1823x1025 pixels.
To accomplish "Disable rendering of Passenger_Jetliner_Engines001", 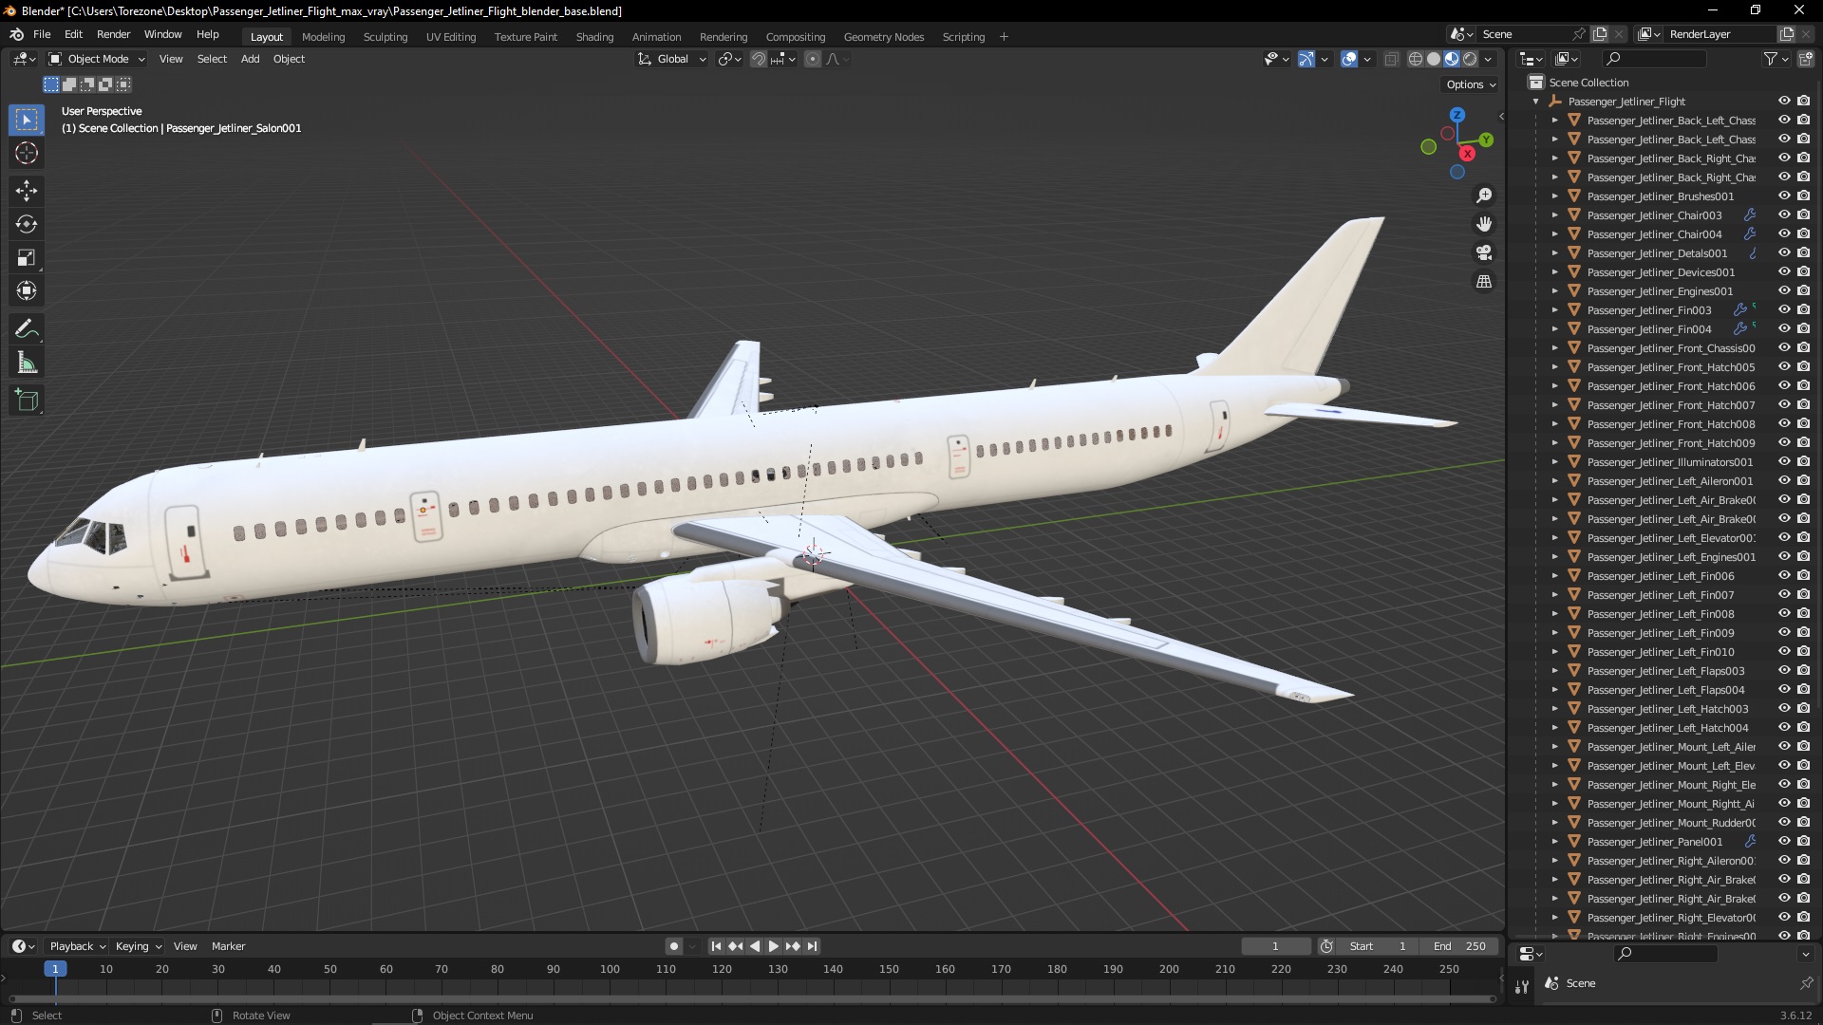I will pyautogui.click(x=1803, y=291).
